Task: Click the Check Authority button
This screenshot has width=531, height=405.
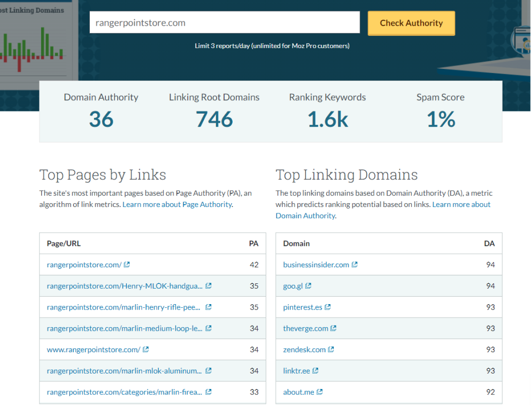Action: point(411,23)
